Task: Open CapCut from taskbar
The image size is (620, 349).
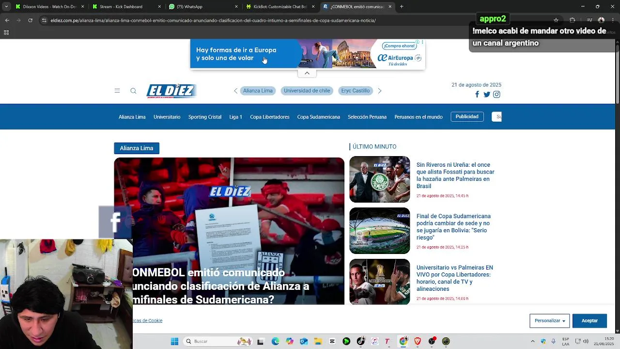Action: (332, 341)
